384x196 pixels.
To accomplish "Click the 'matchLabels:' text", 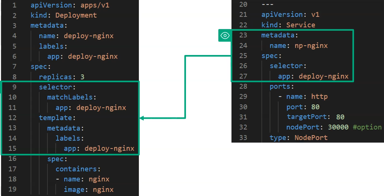I will [72, 97].
